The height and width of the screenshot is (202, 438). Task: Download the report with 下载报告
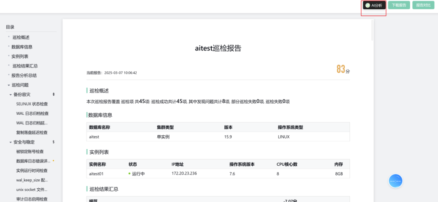click(x=399, y=5)
